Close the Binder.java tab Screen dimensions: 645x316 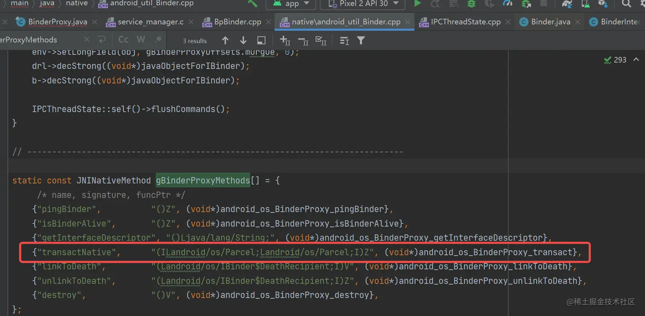pos(578,22)
